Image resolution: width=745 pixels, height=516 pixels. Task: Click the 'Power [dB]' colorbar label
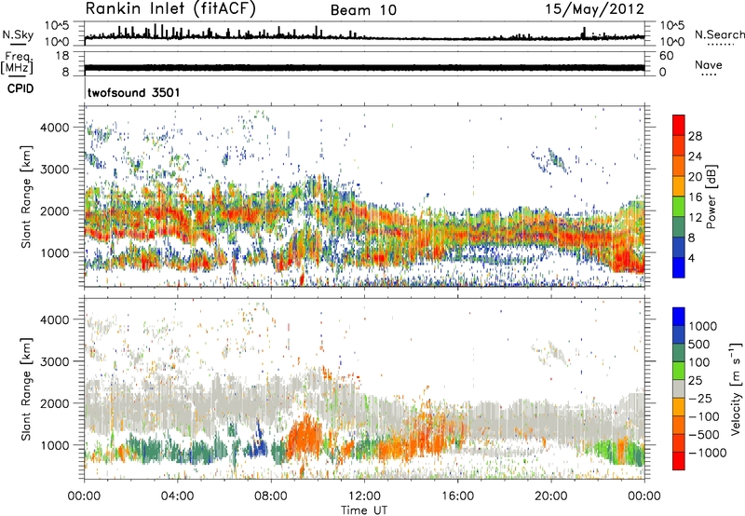pos(711,197)
